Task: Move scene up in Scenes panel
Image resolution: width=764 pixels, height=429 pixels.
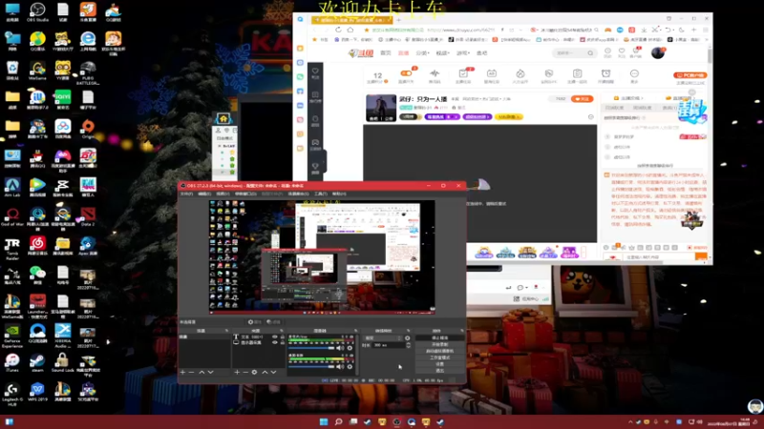Action: click(202, 372)
